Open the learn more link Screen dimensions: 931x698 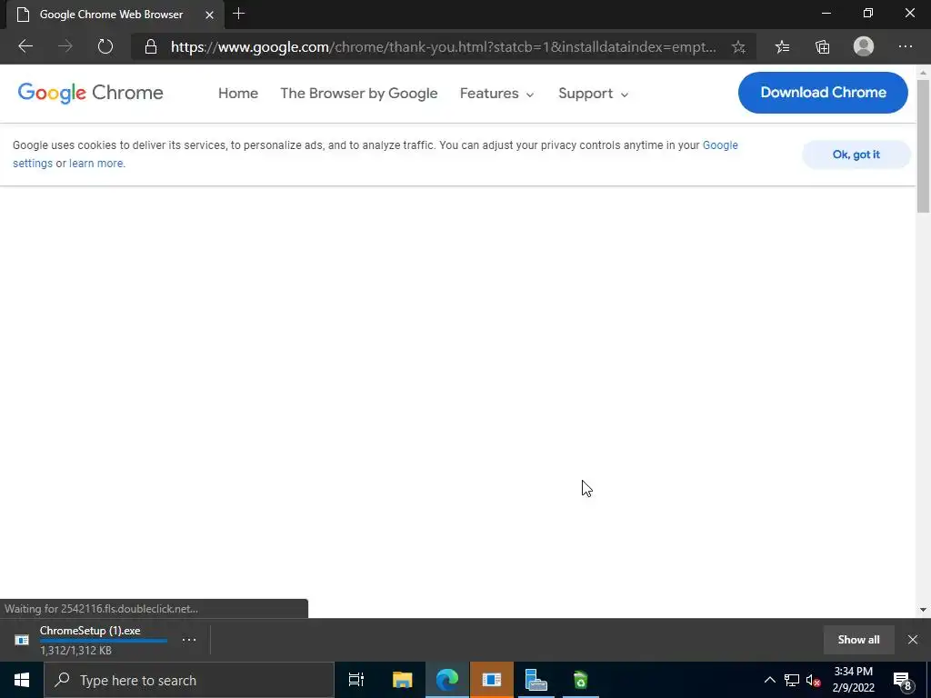(96, 164)
